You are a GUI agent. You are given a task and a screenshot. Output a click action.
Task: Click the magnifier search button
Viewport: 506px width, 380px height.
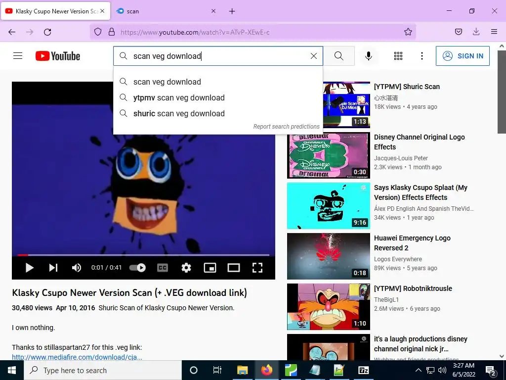[339, 56]
